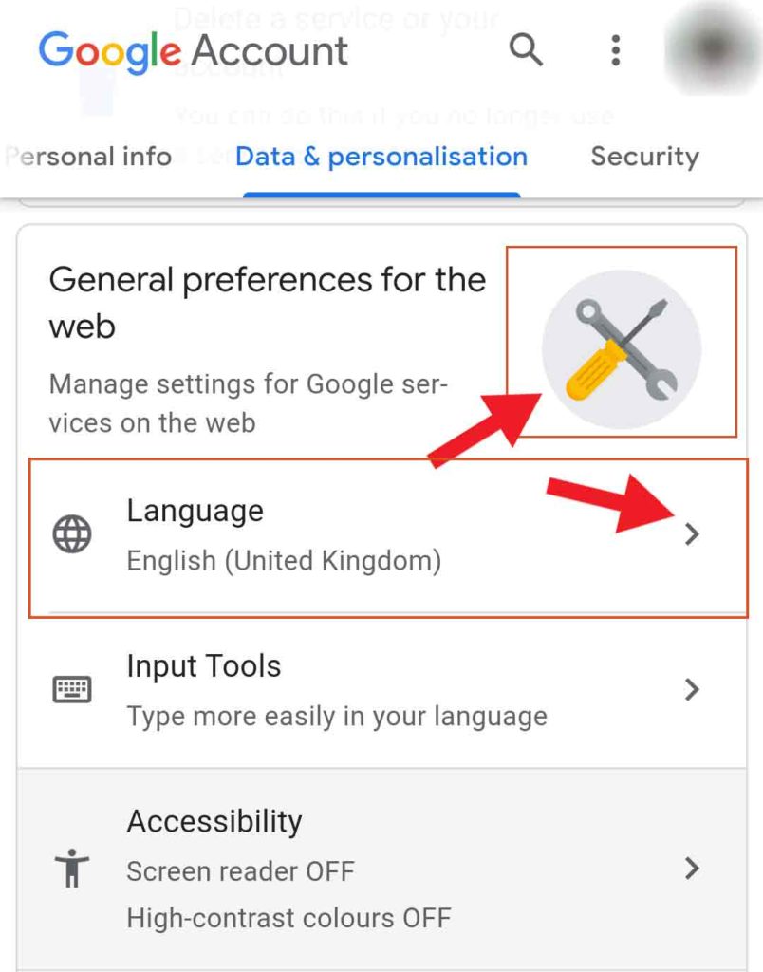Image resolution: width=763 pixels, height=972 pixels.
Task: Click the accessibility person icon
Action: [x=71, y=867]
